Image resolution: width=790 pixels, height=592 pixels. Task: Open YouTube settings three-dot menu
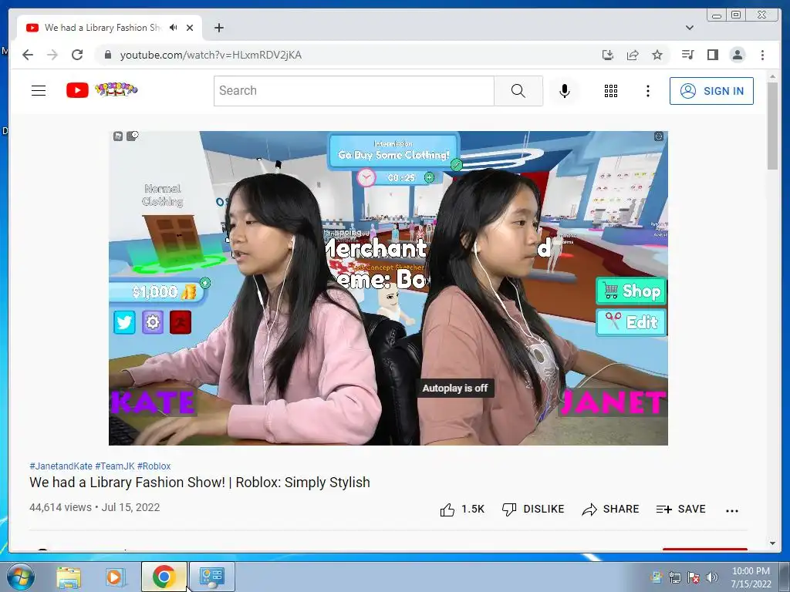[x=648, y=91]
